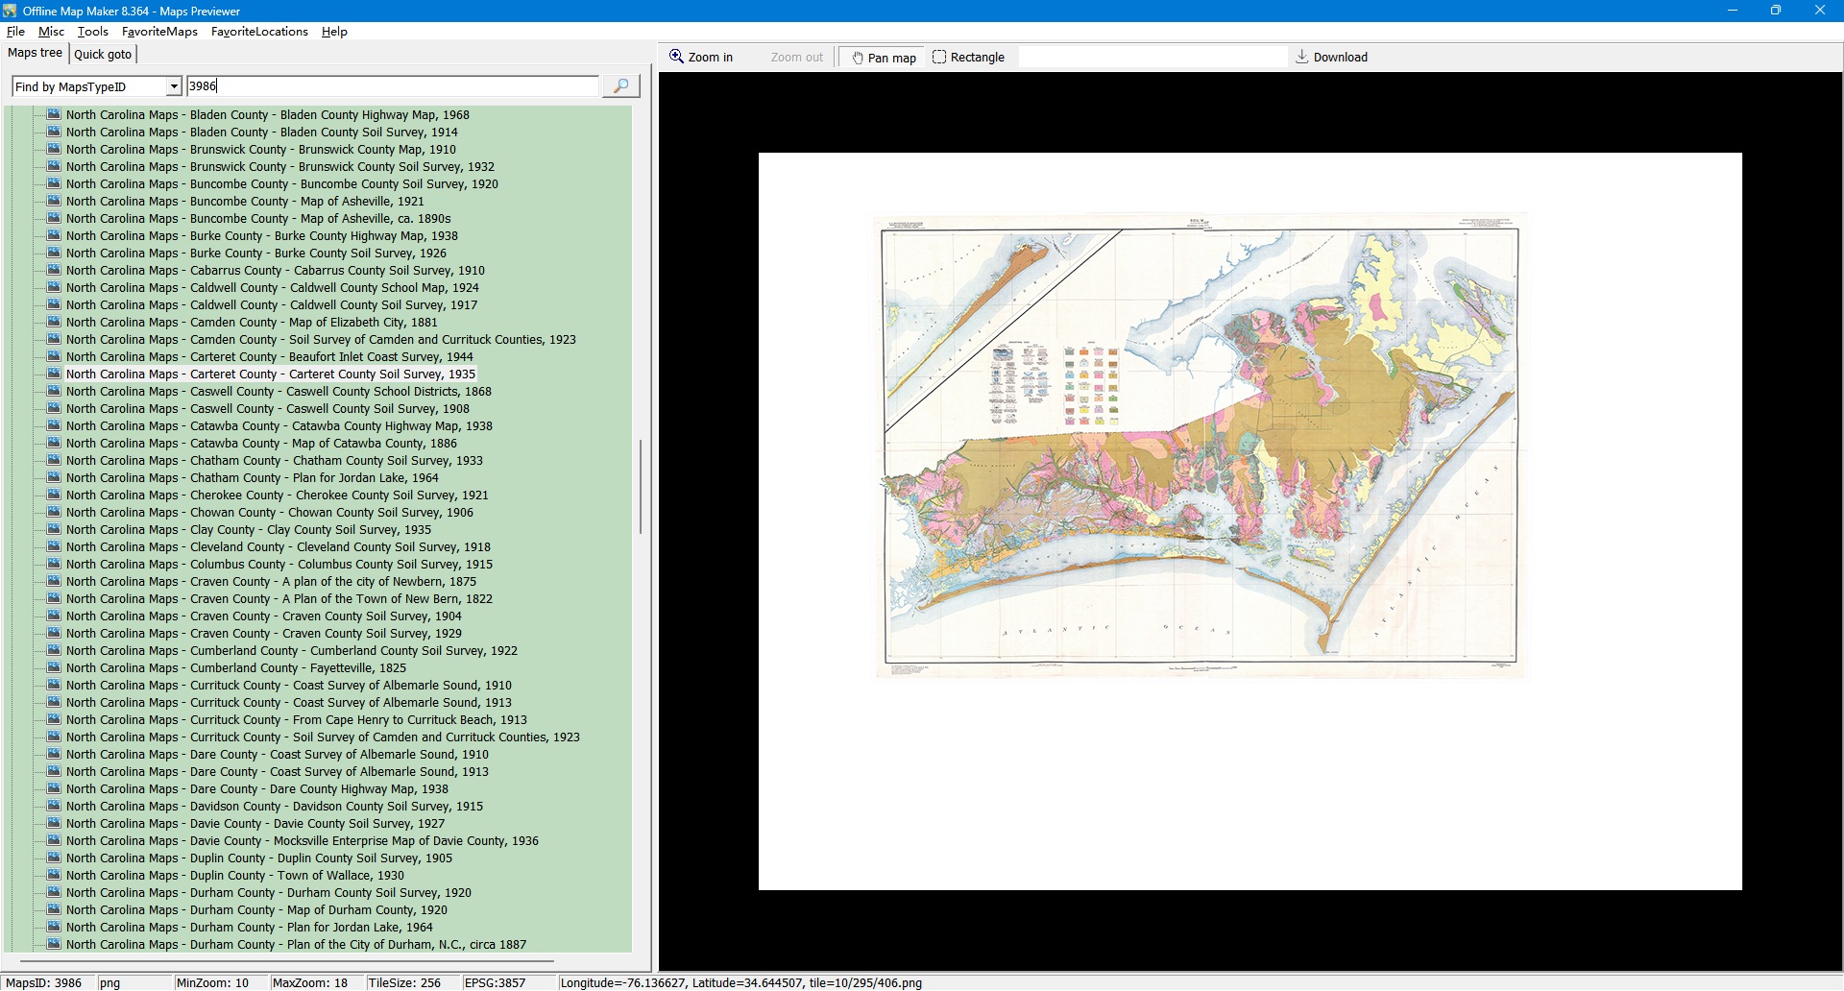Open the FavoriteMaps menu

point(159,32)
